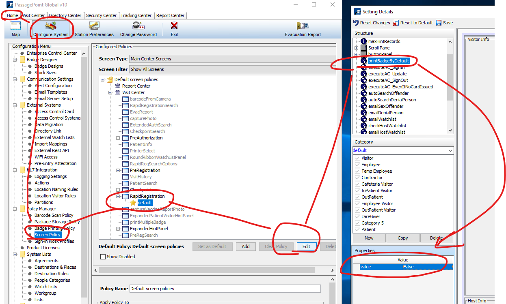Click the Communication Settings folder icon

22,79
